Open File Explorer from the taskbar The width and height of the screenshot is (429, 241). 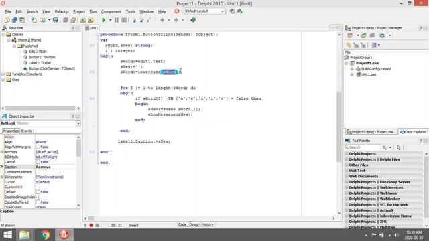coord(25,235)
